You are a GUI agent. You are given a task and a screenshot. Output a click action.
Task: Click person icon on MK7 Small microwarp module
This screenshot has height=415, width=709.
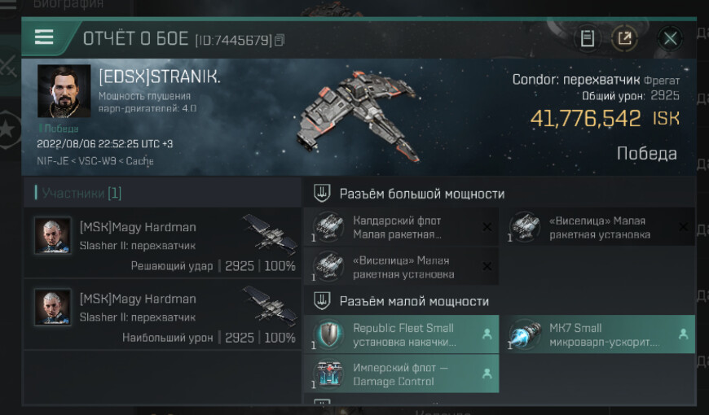click(x=683, y=334)
